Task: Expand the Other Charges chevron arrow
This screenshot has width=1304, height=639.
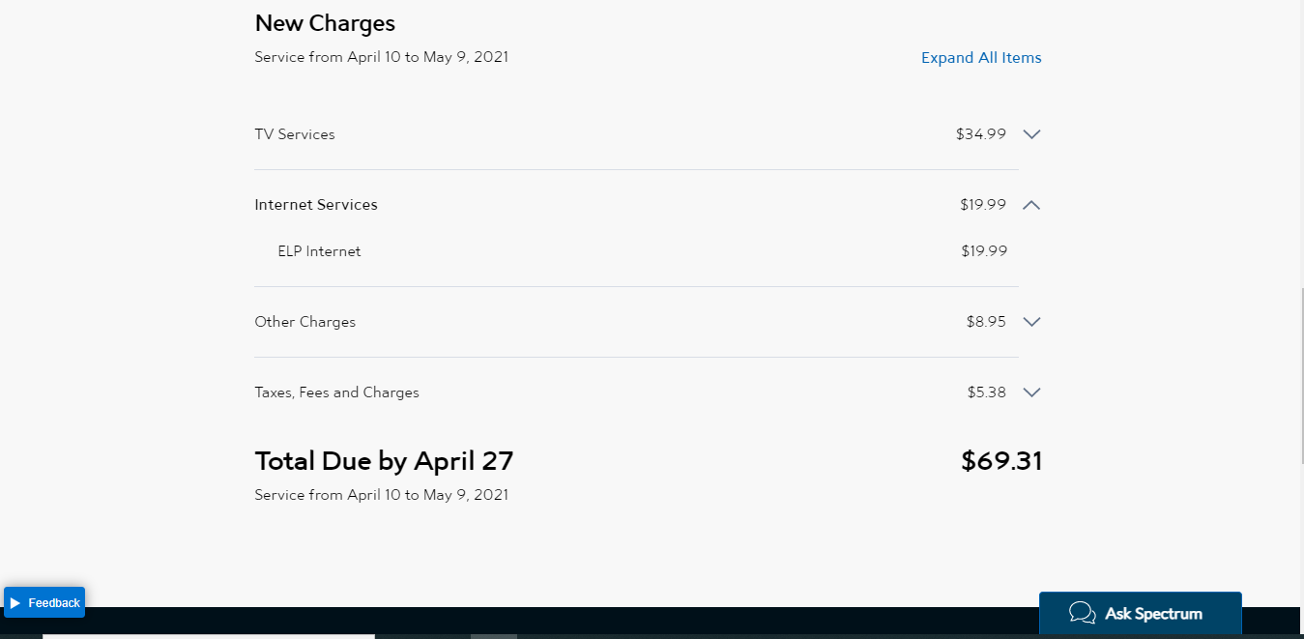Action: [1031, 322]
